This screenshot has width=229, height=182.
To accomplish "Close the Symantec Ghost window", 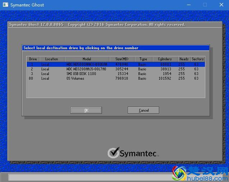I will coord(221,5).
